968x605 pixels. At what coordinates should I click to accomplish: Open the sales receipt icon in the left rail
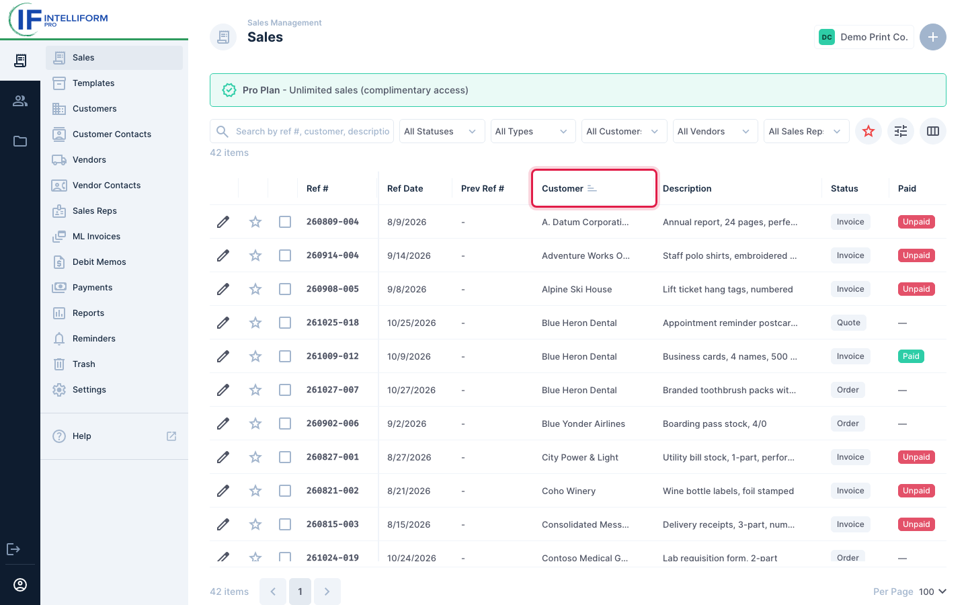pos(20,61)
